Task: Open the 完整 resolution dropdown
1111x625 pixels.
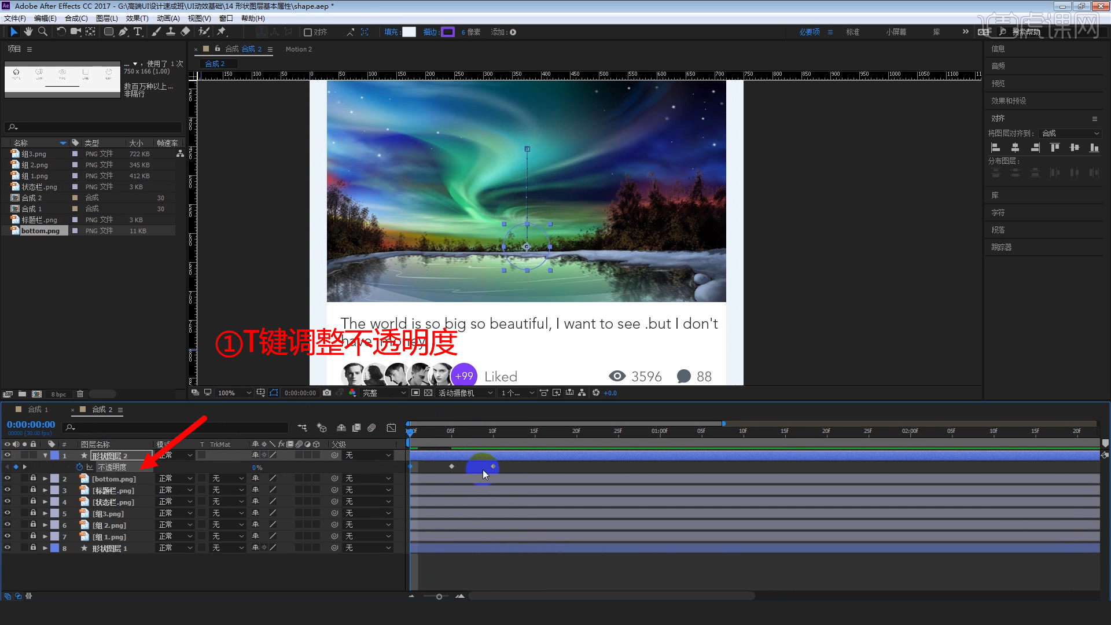Action: pos(384,393)
